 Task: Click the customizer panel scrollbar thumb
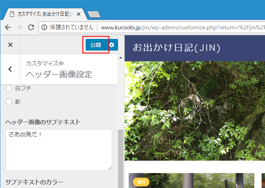click(x=120, y=159)
